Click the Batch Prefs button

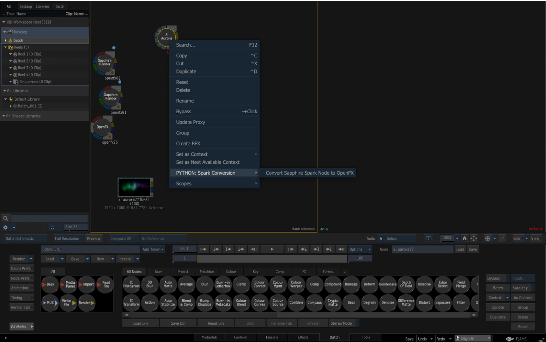(x=21, y=269)
